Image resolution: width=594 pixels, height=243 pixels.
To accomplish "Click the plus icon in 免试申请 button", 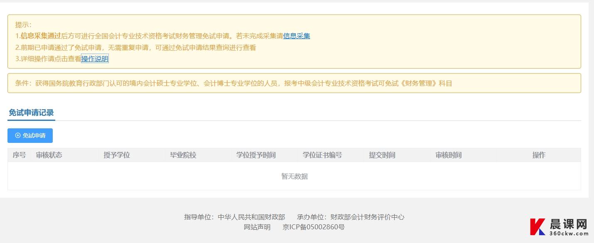I will (17, 135).
